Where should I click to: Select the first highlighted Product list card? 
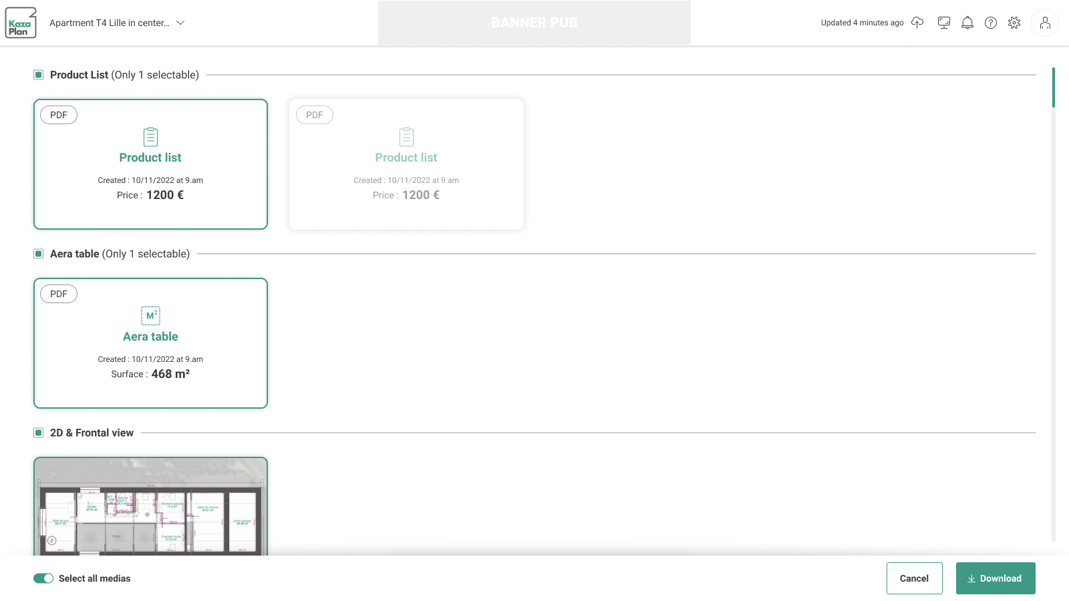click(x=150, y=164)
